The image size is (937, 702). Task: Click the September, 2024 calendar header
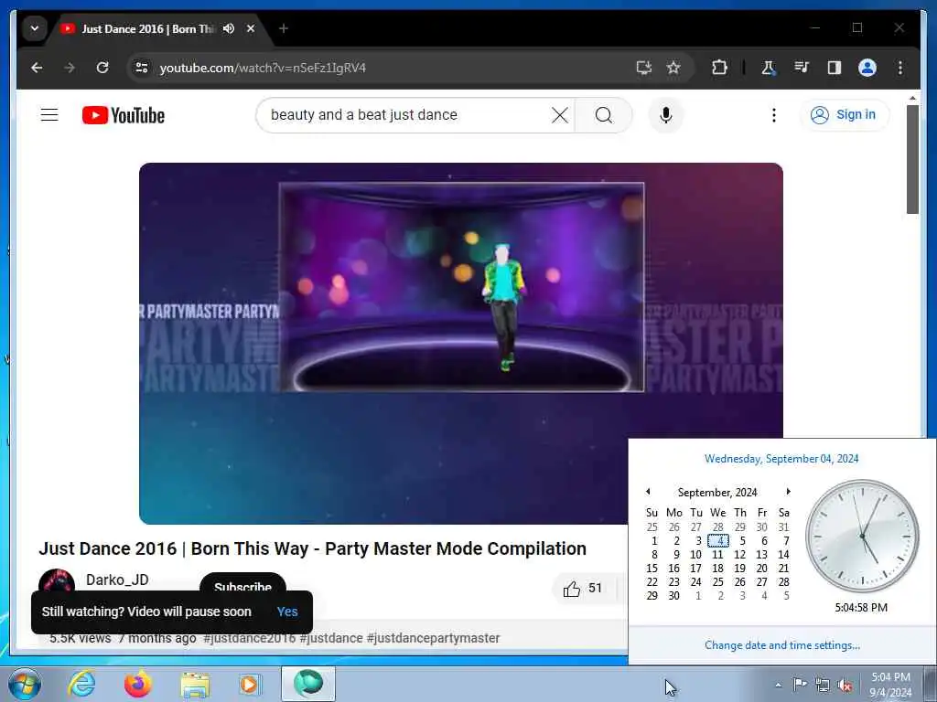click(717, 492)
